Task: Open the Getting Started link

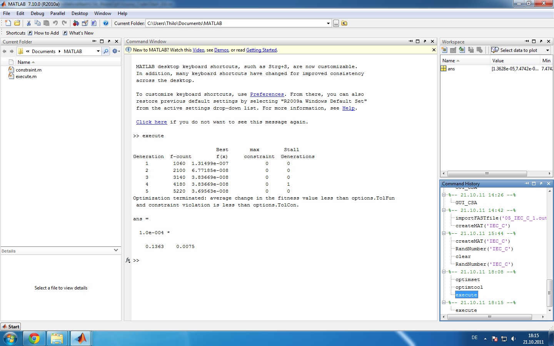Action: pos(261,50)
